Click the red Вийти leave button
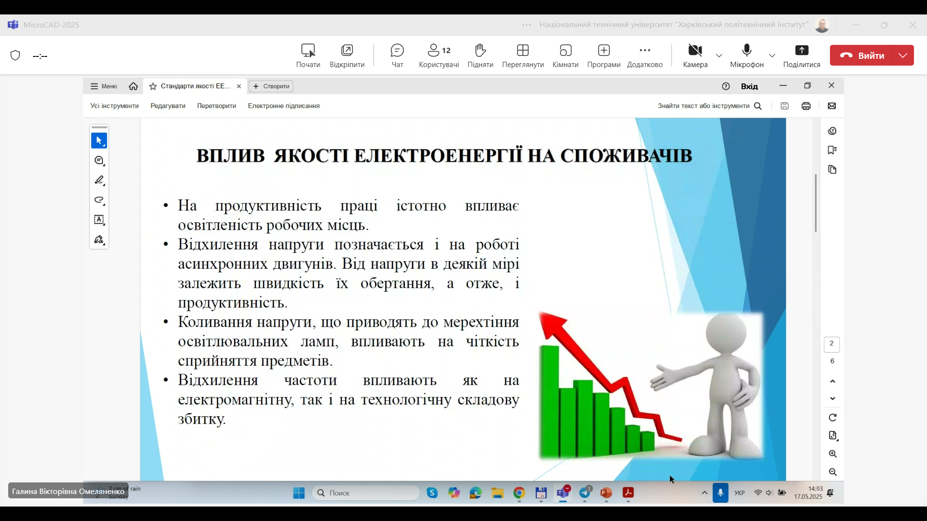The image size is (927, 521). coord(863,55)
